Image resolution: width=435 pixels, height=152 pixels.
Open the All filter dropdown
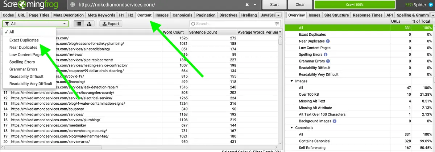click(x=36, y=23)
